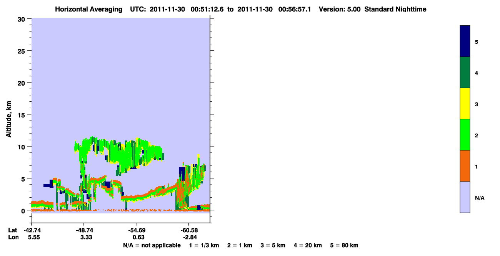Click longitude value 5.55
The image size is (500, 256).
[x=33, y=237]
